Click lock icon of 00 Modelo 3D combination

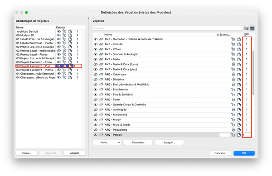64,35
